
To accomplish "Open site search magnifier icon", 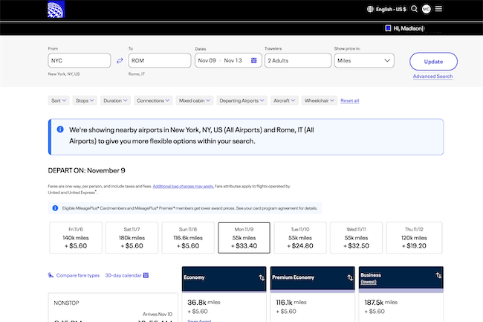I will [415, 9].
